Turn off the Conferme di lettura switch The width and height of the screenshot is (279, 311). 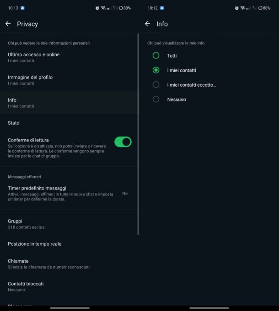[123, 142]
